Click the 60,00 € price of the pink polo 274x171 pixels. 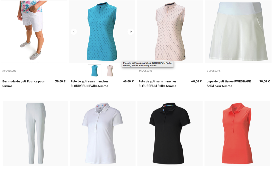[196, 81]
